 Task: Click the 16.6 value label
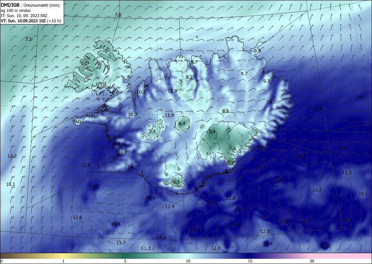pyautogui.click(x=240, y=209)
